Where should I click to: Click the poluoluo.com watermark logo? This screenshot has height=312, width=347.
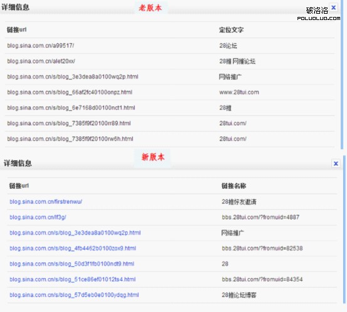(319, 14)
